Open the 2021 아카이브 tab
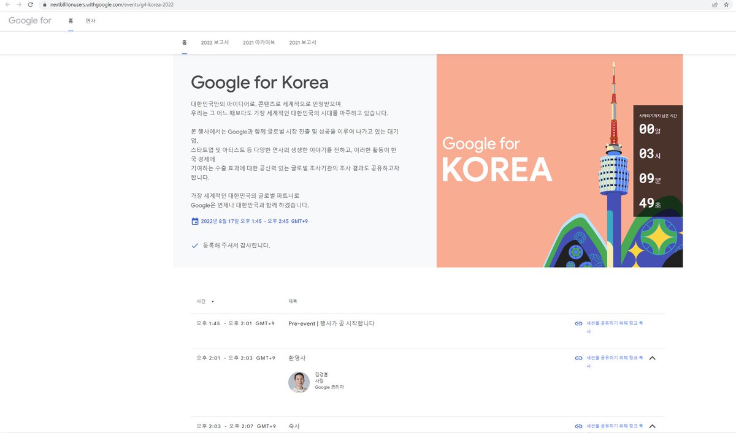The width and height of the screenshot is (736, 433). (259, 42)
